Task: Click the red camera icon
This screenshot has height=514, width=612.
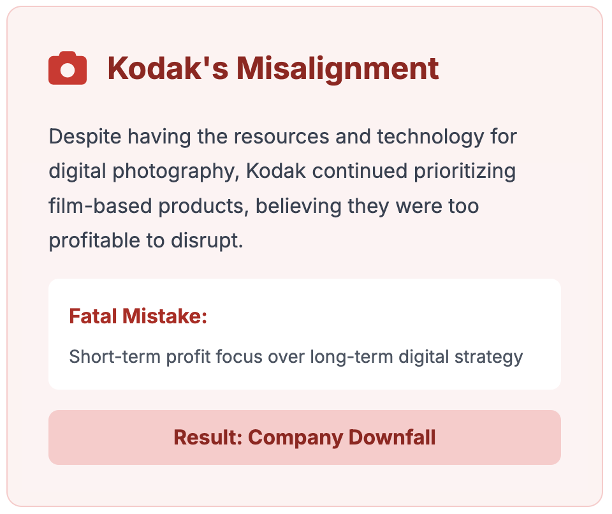Action: click(x=68, y=68)
